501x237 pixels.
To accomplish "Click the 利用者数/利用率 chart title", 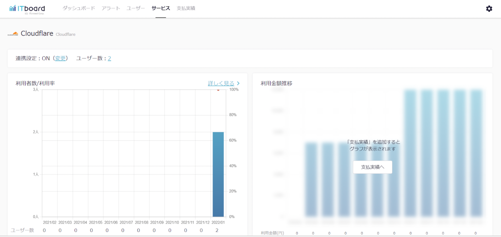I will click(x=35, y=83).
